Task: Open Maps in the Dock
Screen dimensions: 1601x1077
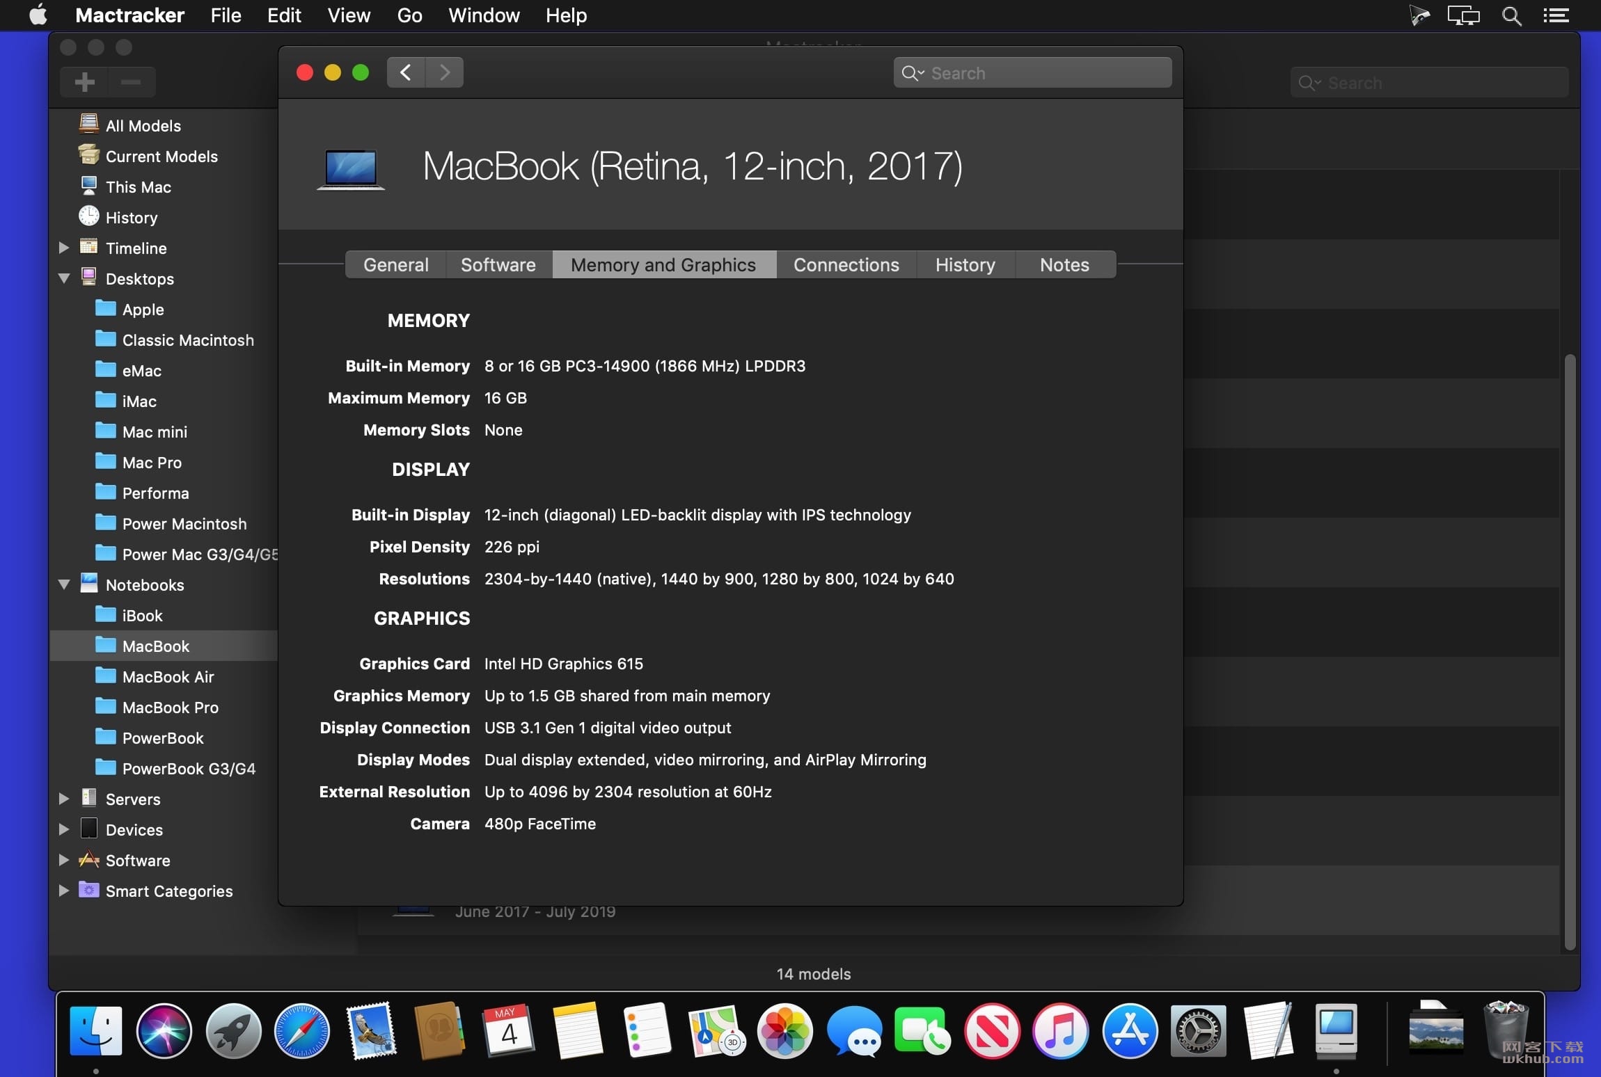Action: tap(716, 1030)
